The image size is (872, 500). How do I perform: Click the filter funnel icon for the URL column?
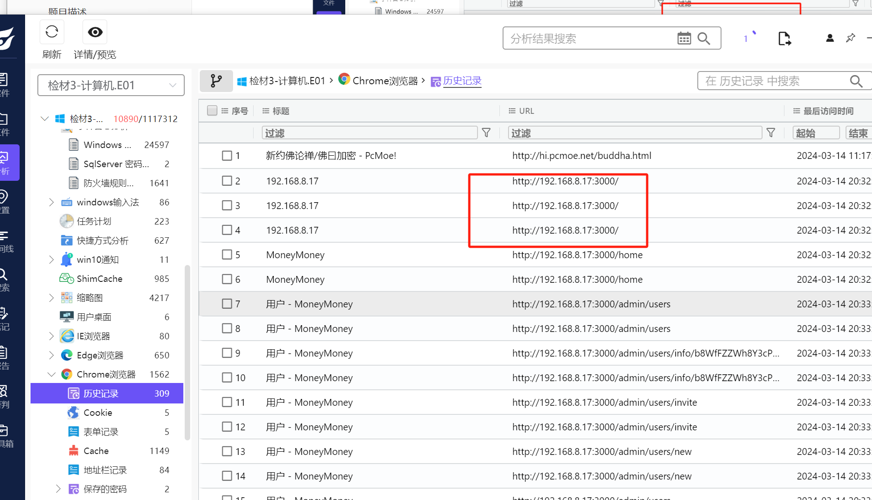point(771,133)
